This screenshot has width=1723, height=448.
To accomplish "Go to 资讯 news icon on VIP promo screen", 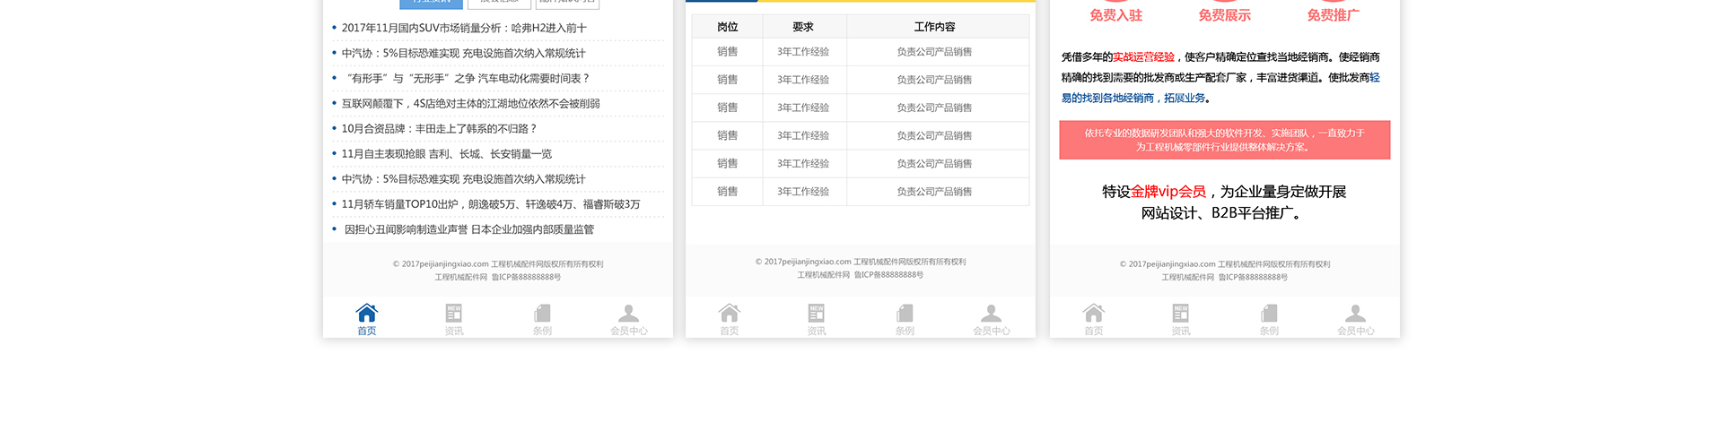I will [x=1181, y=313].
